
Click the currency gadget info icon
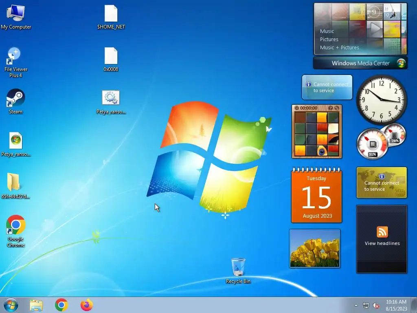pyautogui.click(x=382, y=176)
